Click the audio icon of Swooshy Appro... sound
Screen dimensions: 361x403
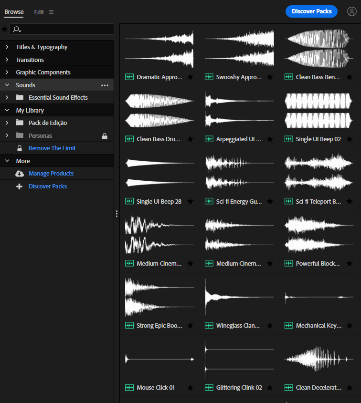[209, 77]
